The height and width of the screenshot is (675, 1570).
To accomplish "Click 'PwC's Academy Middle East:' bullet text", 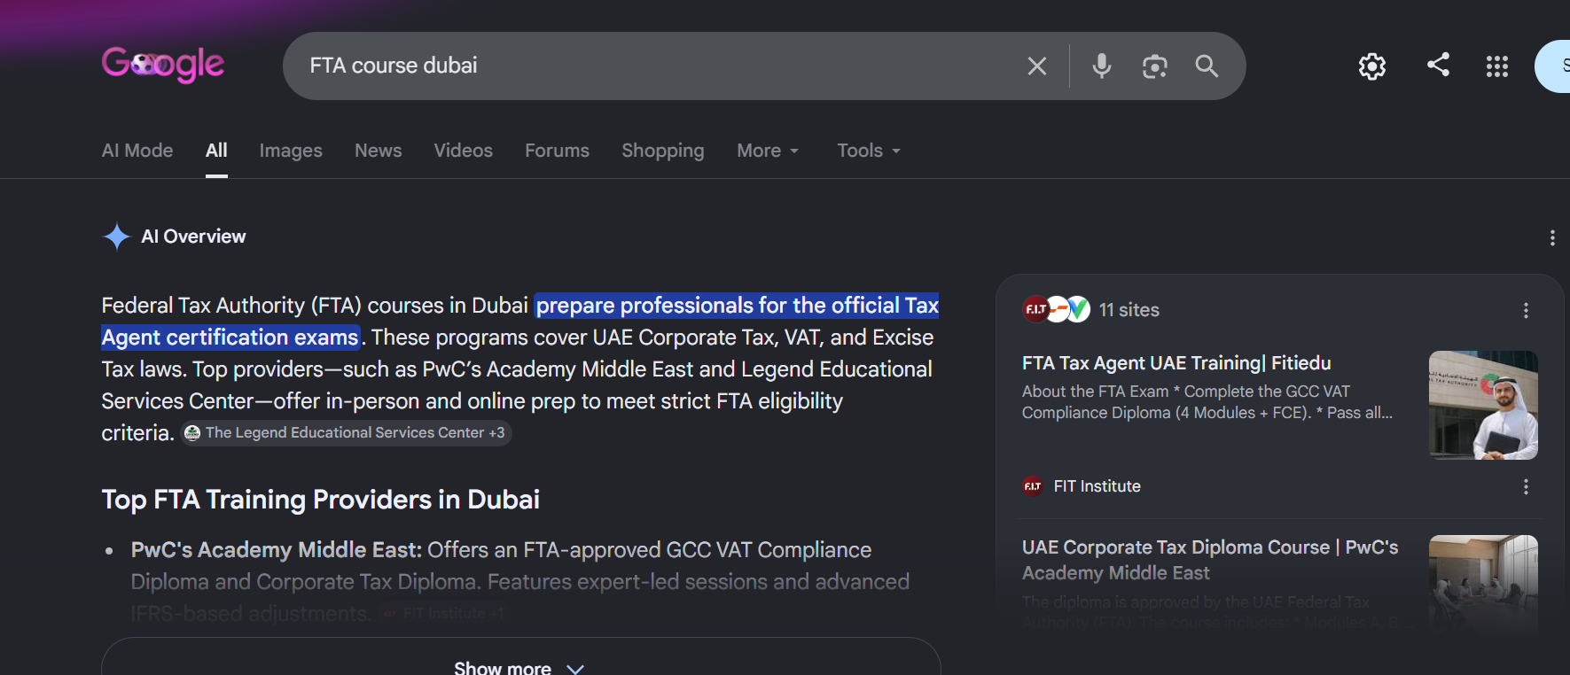I will 277,550.
